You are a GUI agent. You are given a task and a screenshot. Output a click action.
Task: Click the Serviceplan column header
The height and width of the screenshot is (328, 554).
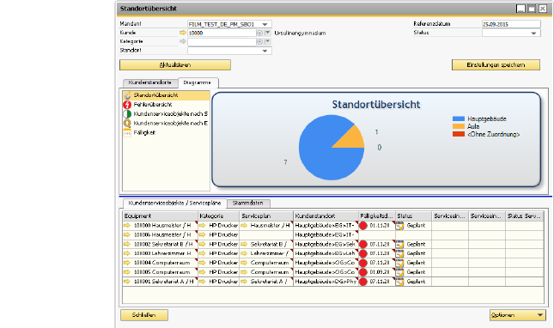(266, 216)
